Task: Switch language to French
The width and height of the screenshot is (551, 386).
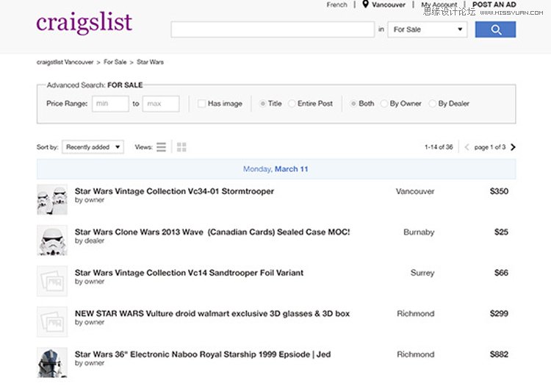Action: coord(336,4)
